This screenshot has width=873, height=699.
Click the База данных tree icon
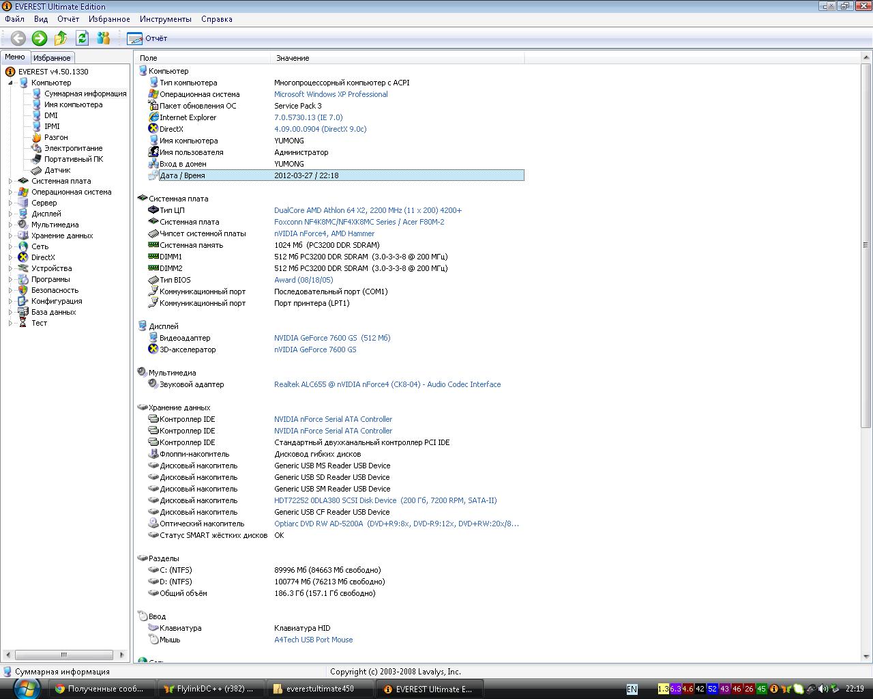23,312
